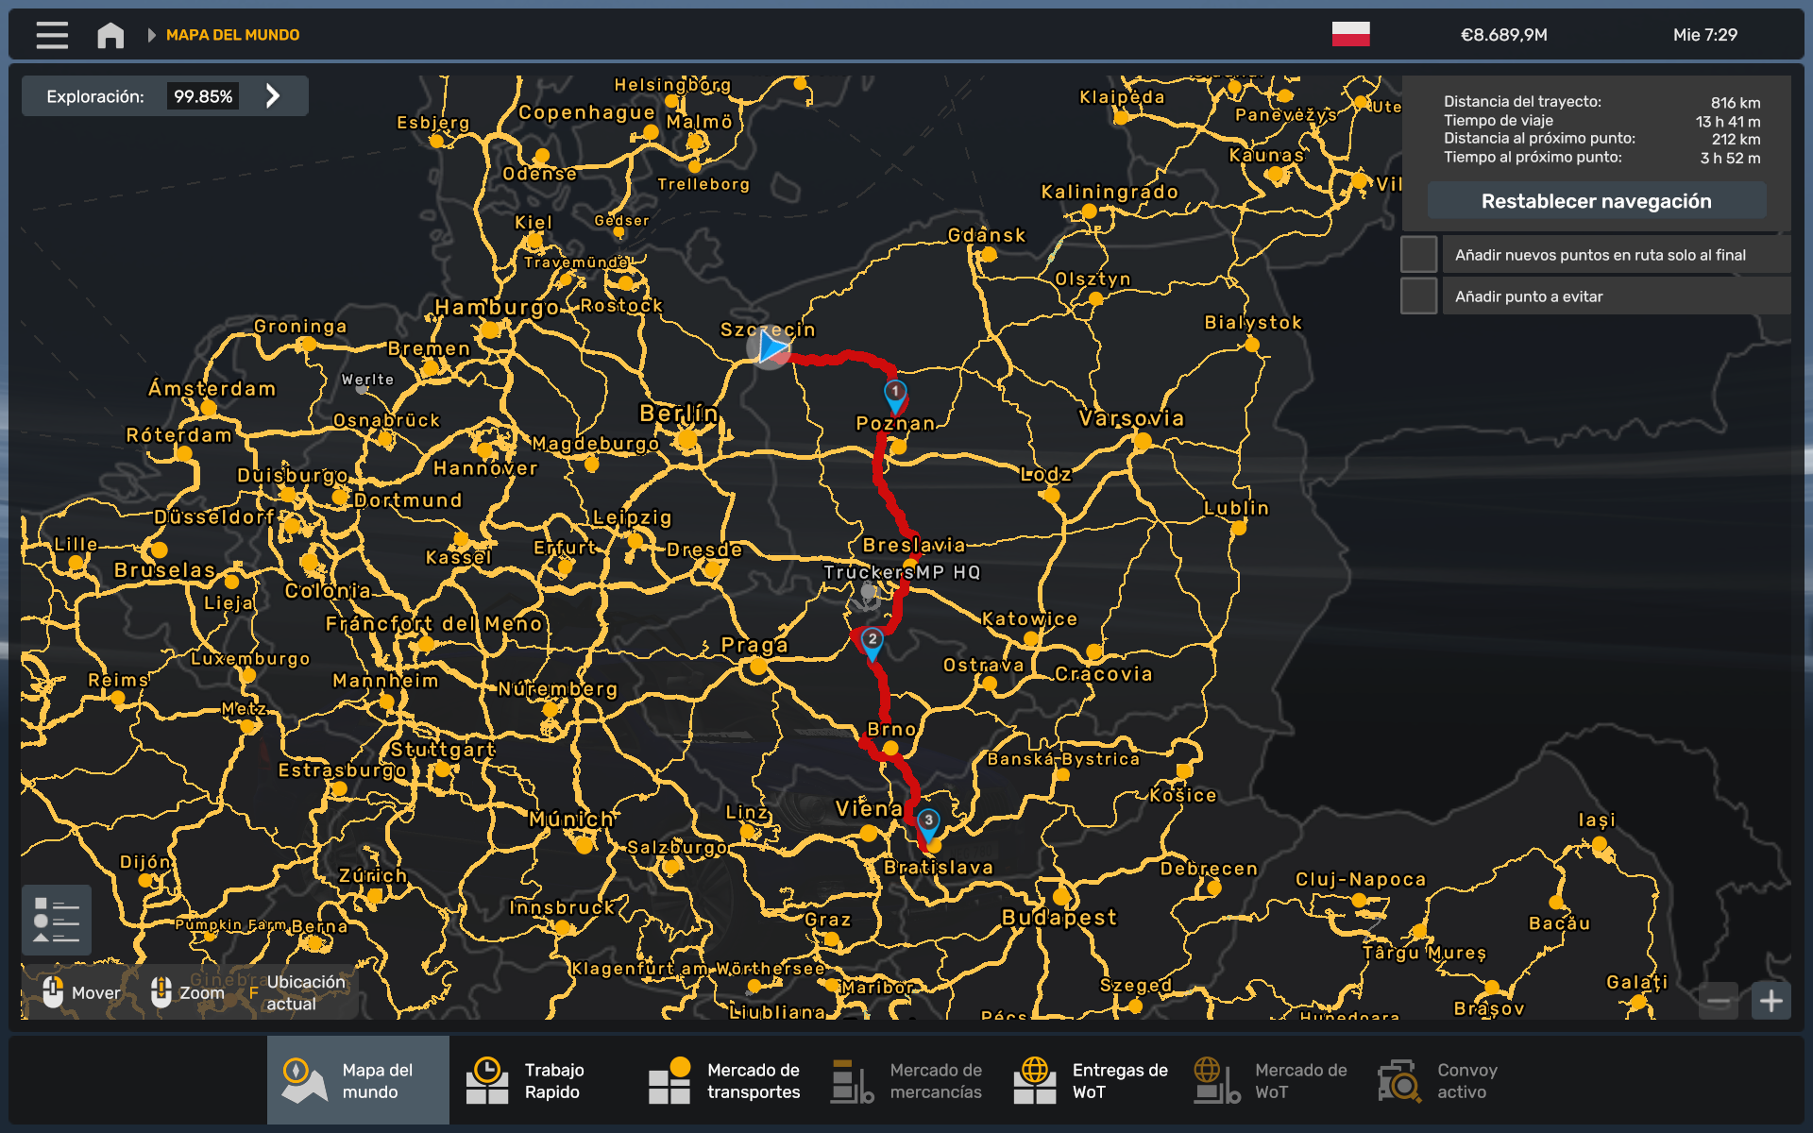The width and height of the screenshot is (1813, 1133).
Task: Click Restablecer navegación button
Action: point(1595,201)
